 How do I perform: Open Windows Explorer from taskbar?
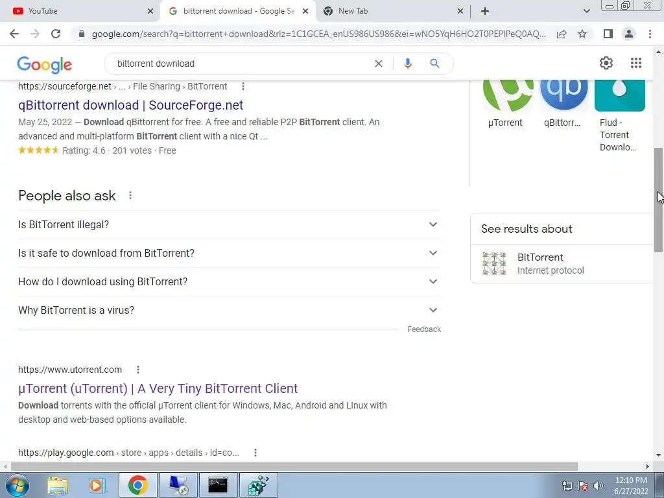point(58,485)
